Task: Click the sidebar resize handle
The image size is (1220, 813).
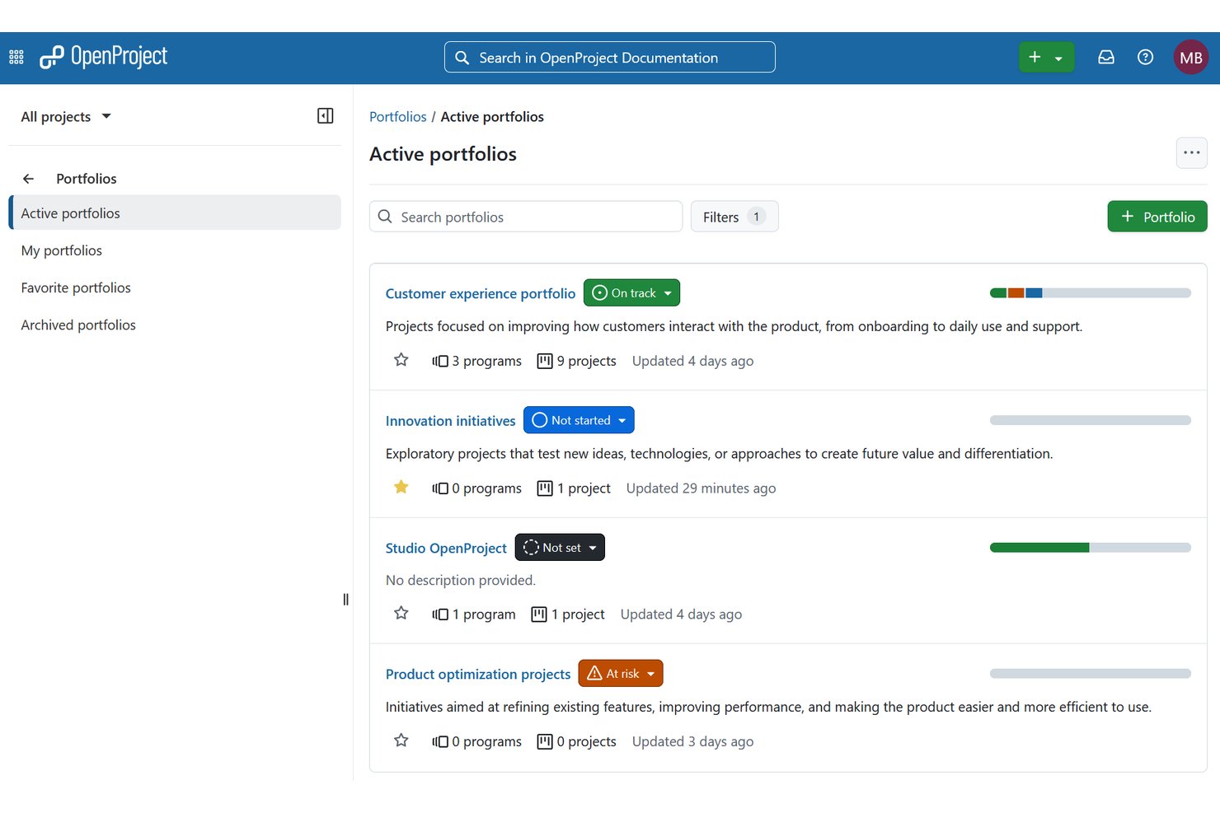Action: pos(345,600)
